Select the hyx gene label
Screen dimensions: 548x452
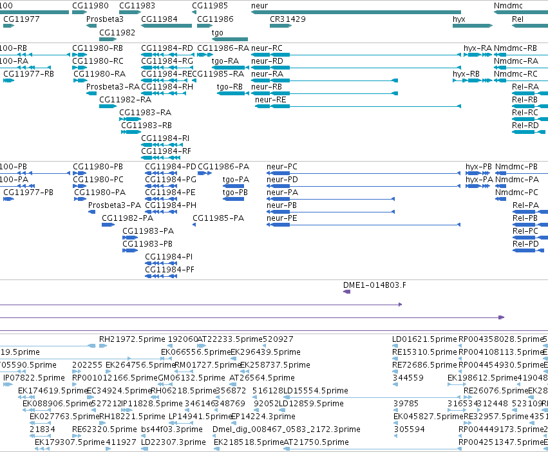459,19
